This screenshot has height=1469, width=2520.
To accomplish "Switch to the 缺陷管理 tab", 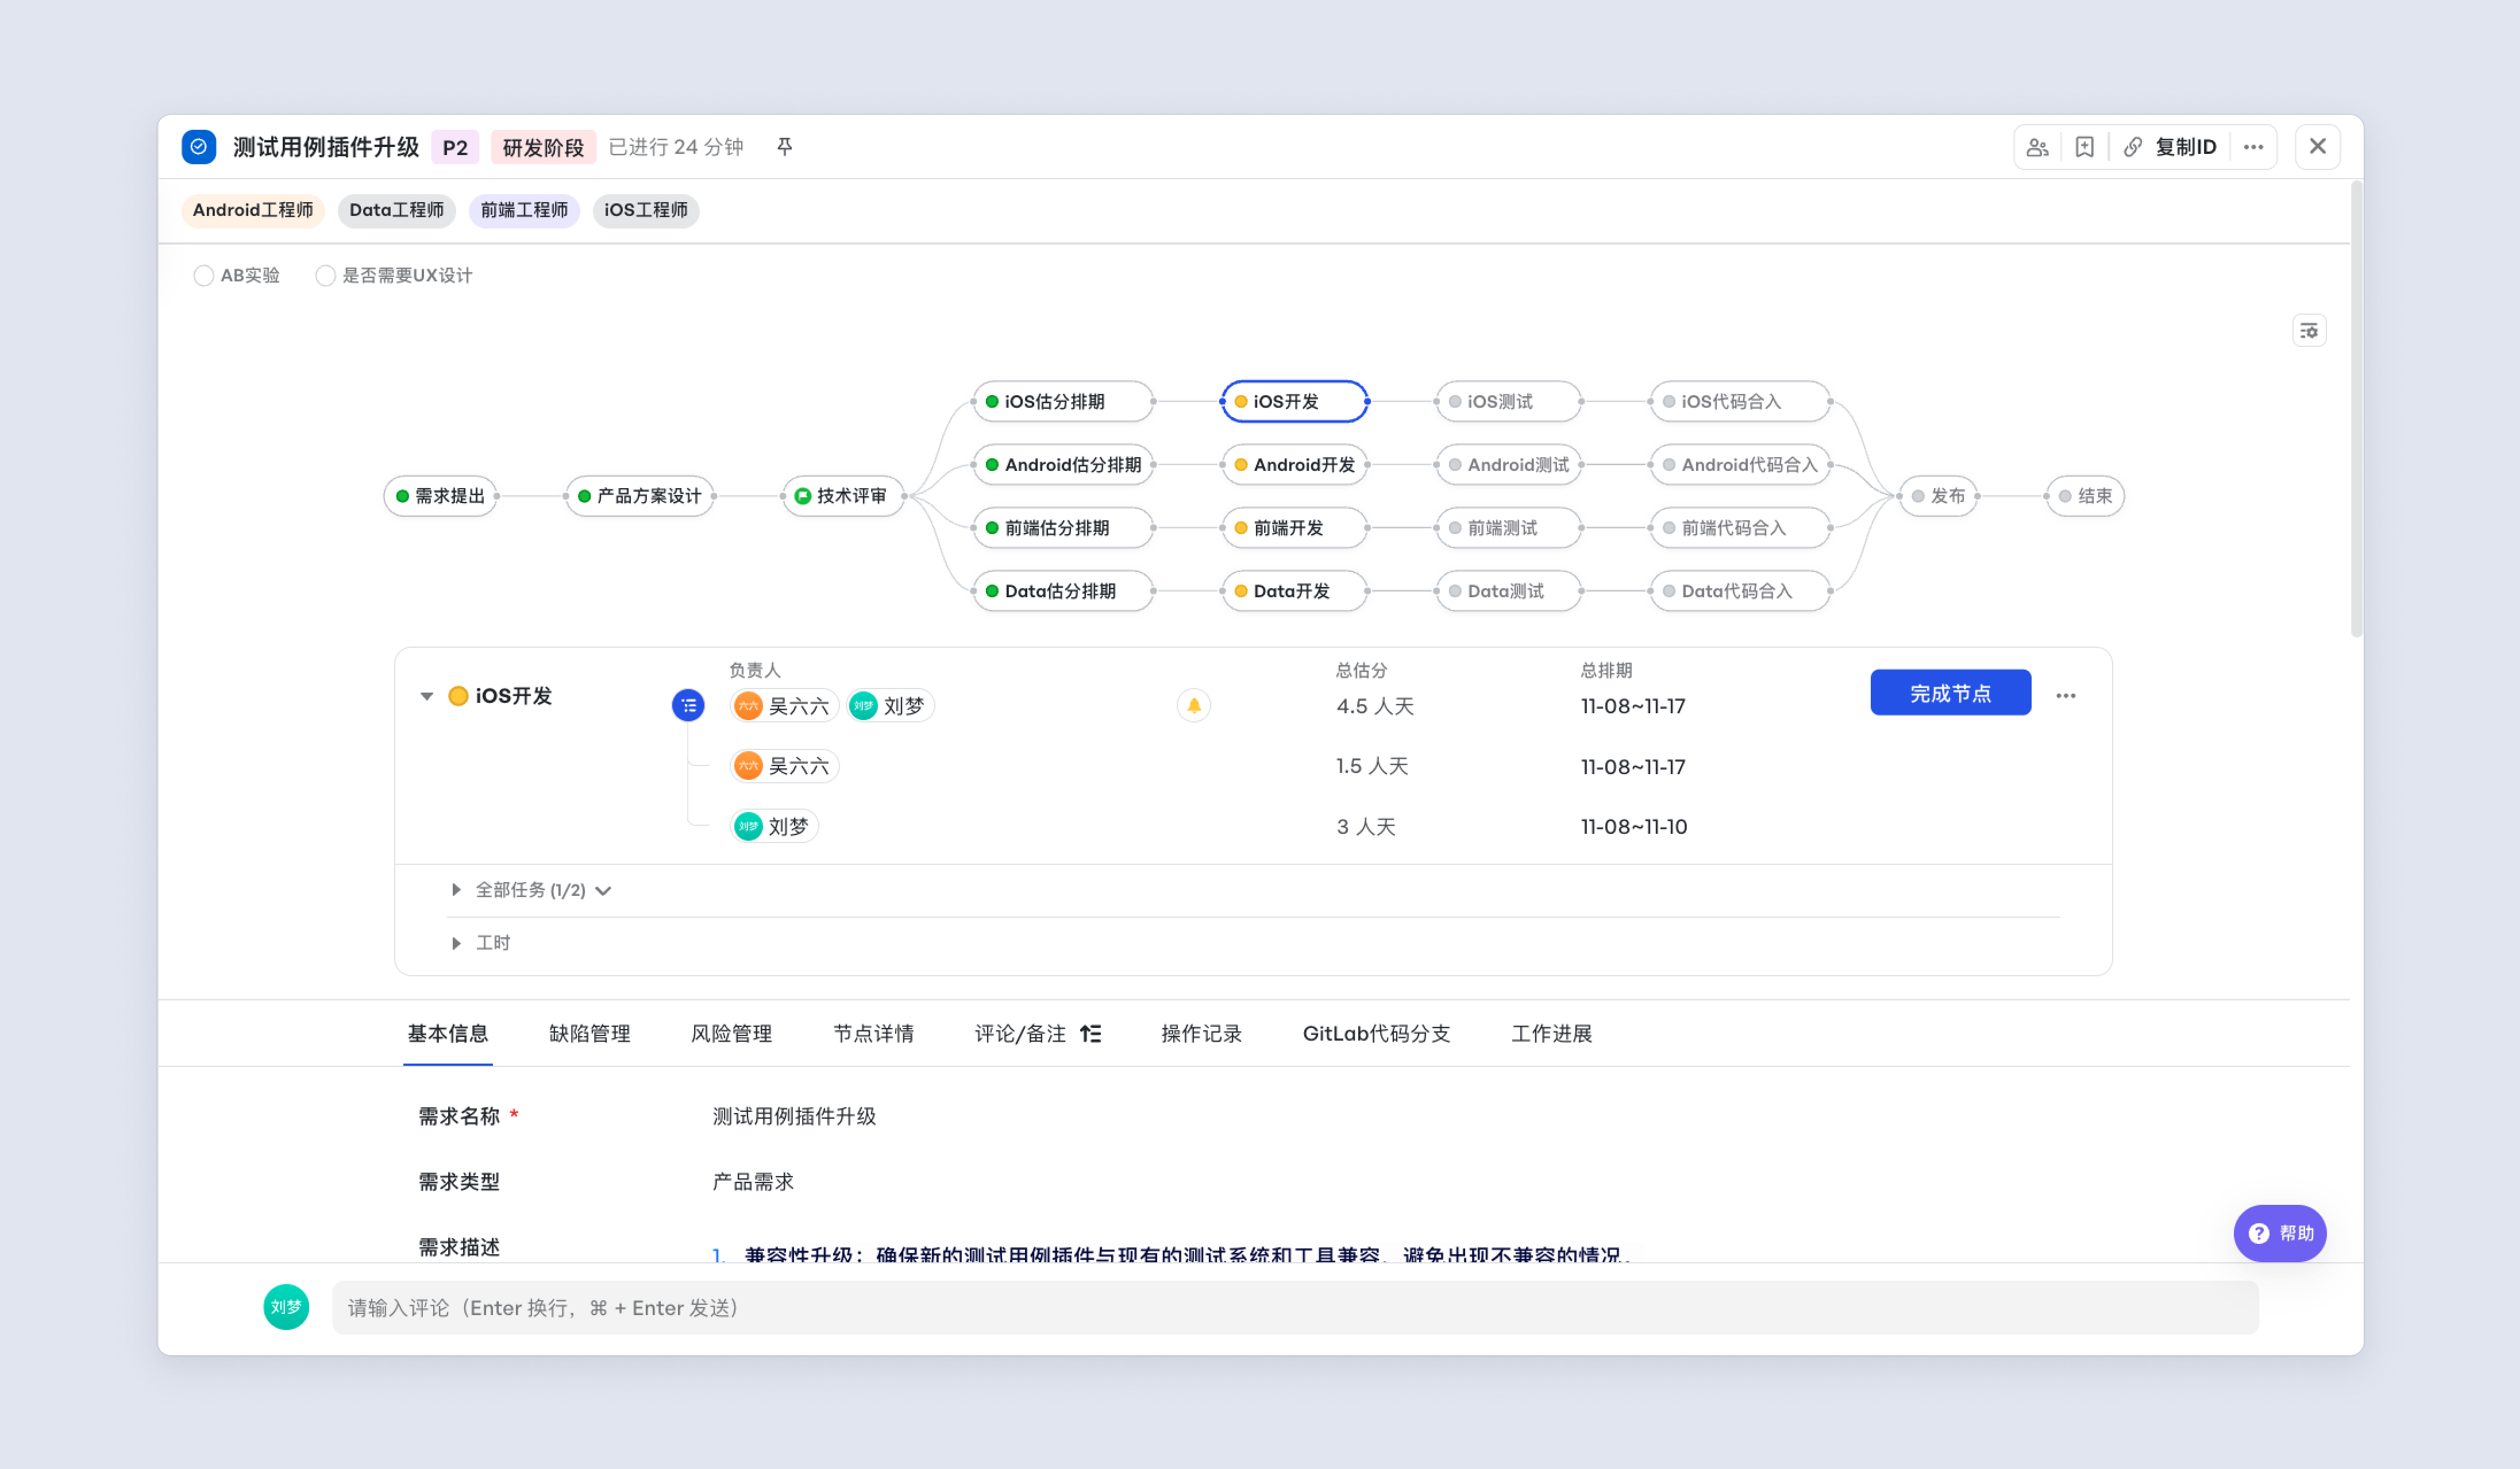I will [x=589, y=1033].
